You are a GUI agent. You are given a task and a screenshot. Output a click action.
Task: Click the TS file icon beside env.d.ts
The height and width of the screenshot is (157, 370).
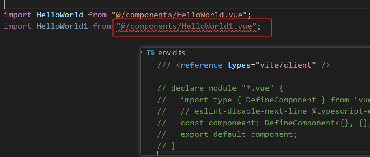tap(151, 53)
